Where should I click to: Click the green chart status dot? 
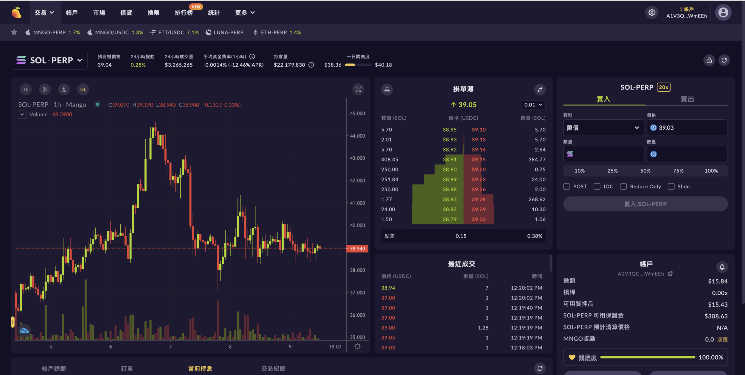(x=97, y=104)
